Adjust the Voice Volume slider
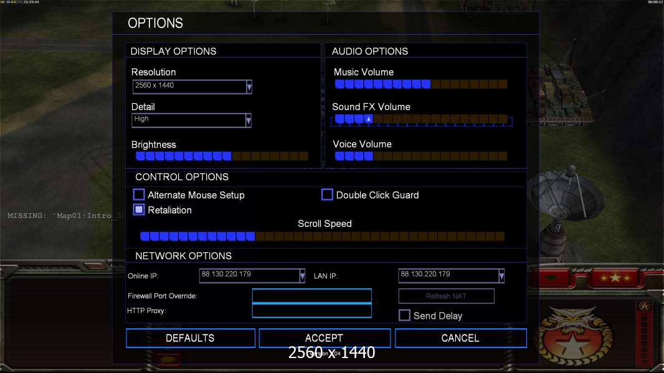The height and width of the screenshot is (373, 664). click(421, 156)
